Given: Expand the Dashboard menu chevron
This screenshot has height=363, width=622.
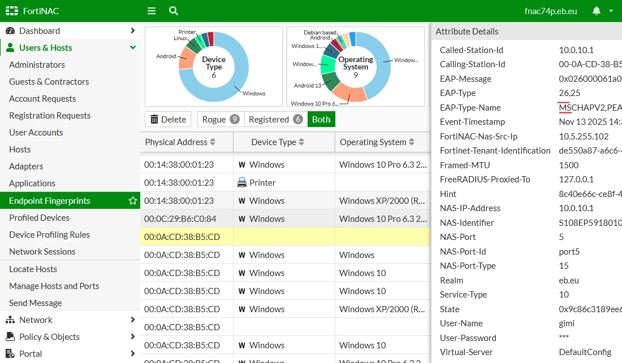Looking at the screenshot, I should [132, 30].
